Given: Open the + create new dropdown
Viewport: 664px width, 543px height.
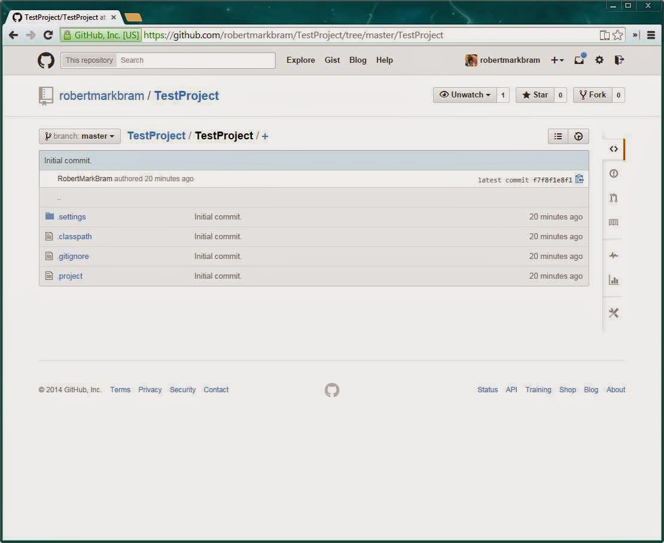Looking at the screenshot, I should (x=557, y=60).
